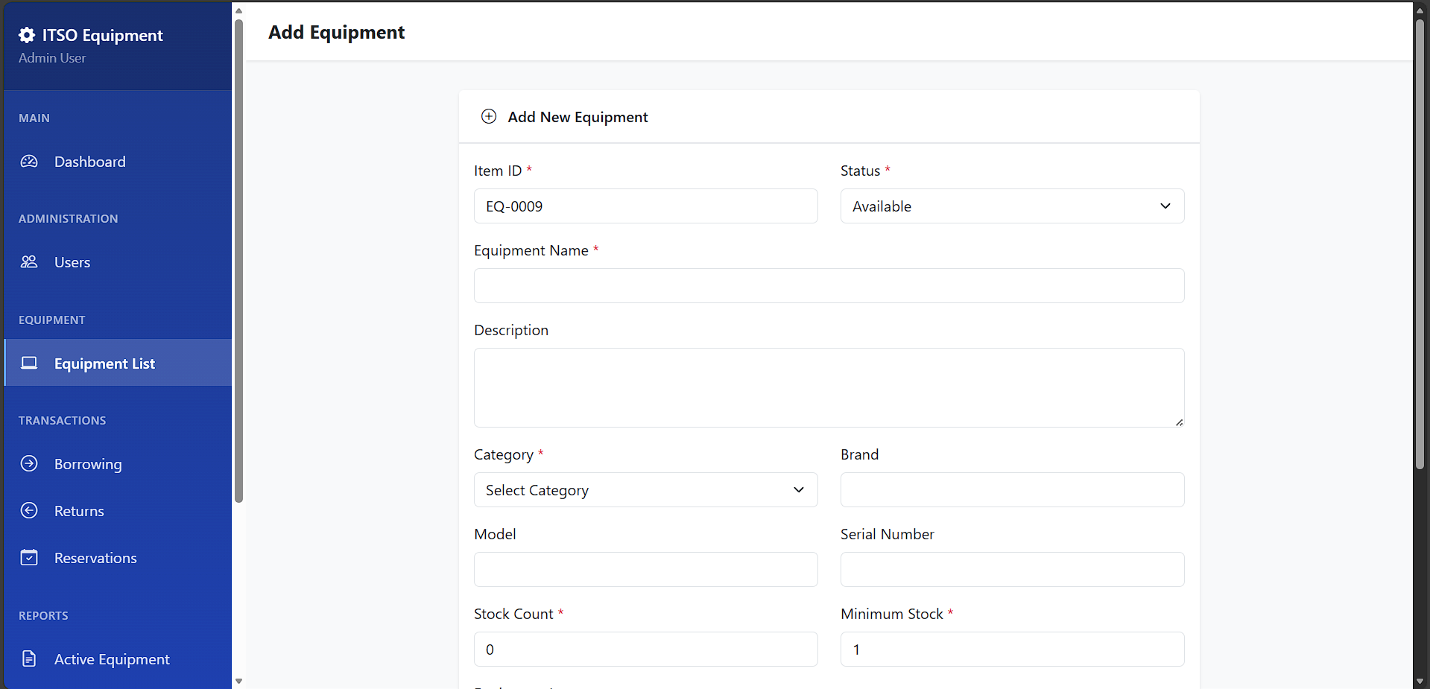Open the Borrowing page link
The width and height of the screenshot is (1430, 689).
pos(88,464)
